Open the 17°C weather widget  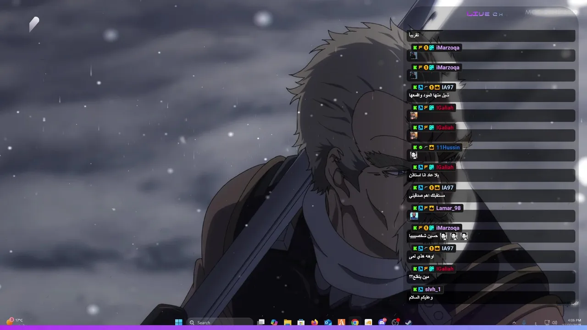click(x=15, y=321)
